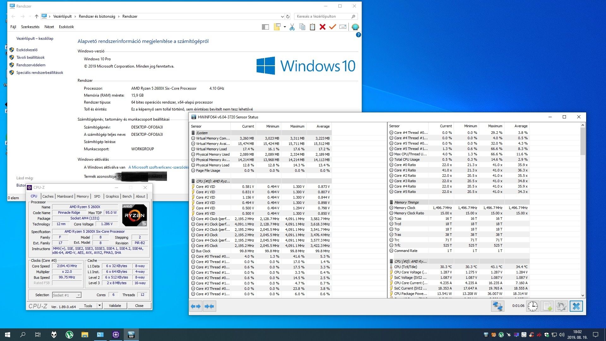The image size is (606, 341).
Task: Click the envelope icon in Rendszer toolbar
Action: point(343,27)
